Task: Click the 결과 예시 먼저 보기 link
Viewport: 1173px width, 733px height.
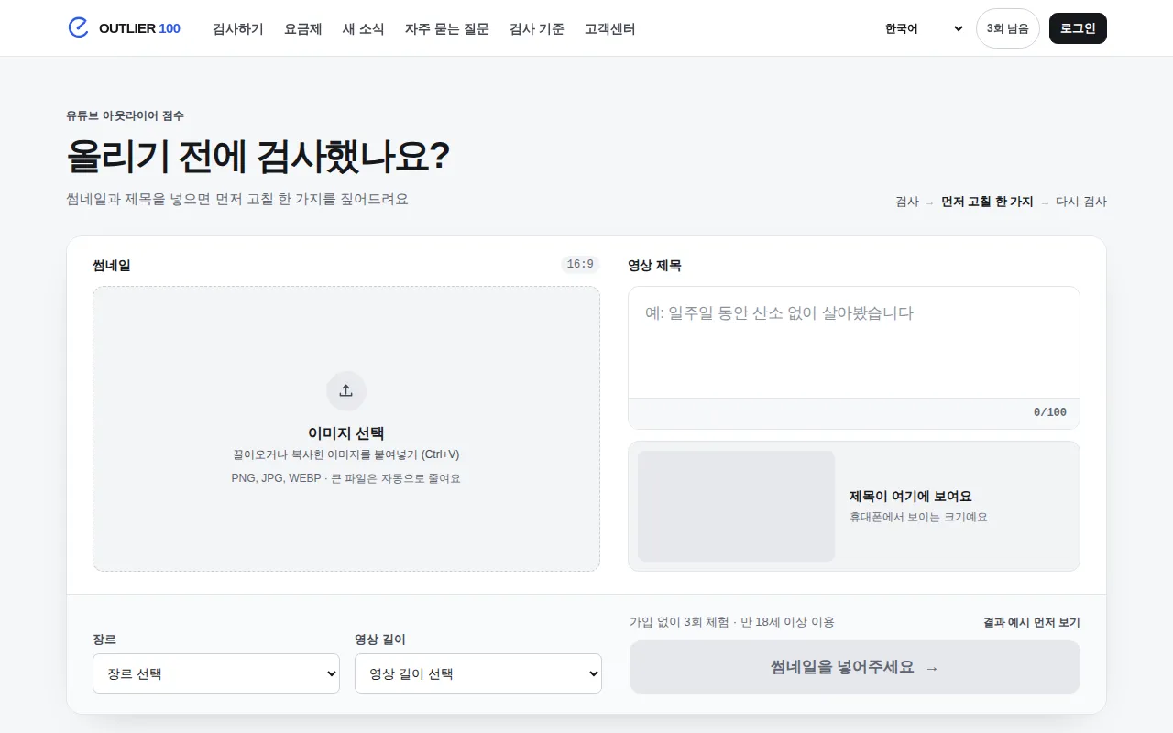Action: coord(1032,622)
